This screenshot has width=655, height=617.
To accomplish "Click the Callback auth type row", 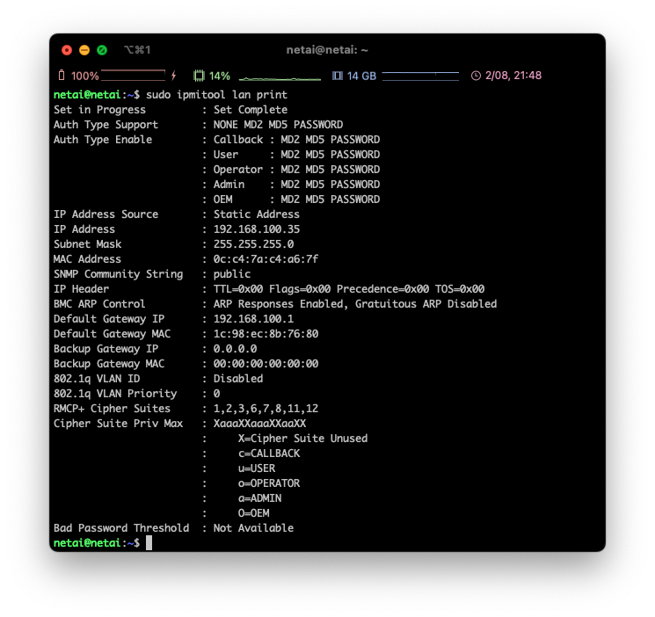I will point(296,140).
